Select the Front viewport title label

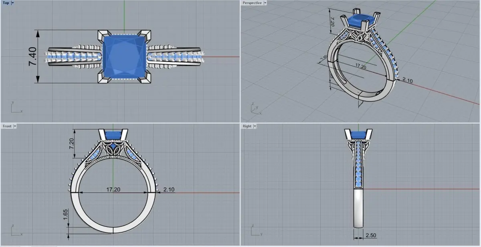click(x=7, y=126)
